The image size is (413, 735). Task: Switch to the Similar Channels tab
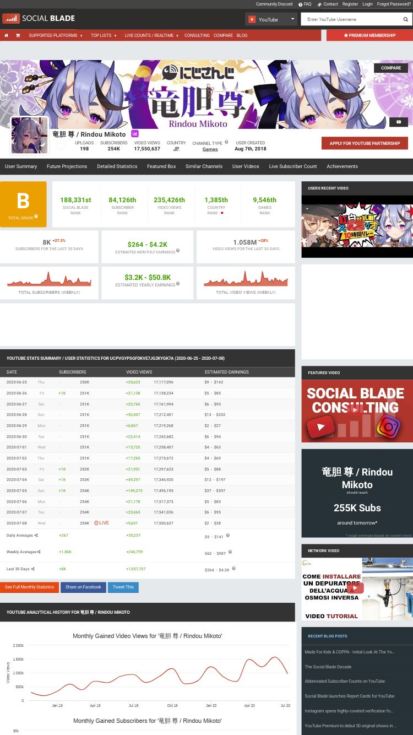(x=204, y=166)
